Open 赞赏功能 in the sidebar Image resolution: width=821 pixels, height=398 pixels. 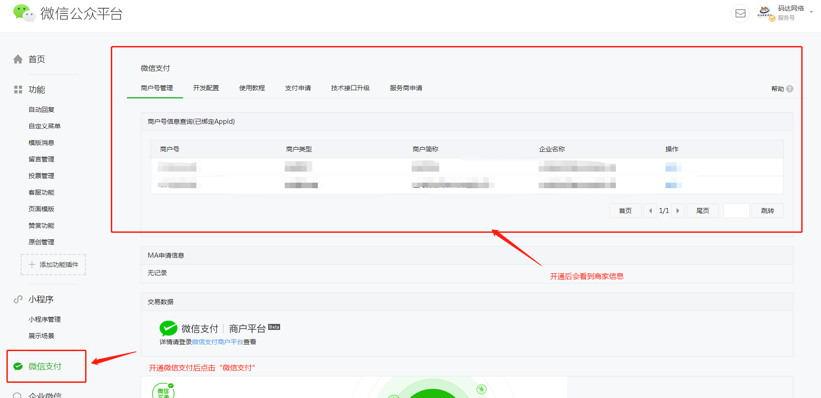click(41, 225)
